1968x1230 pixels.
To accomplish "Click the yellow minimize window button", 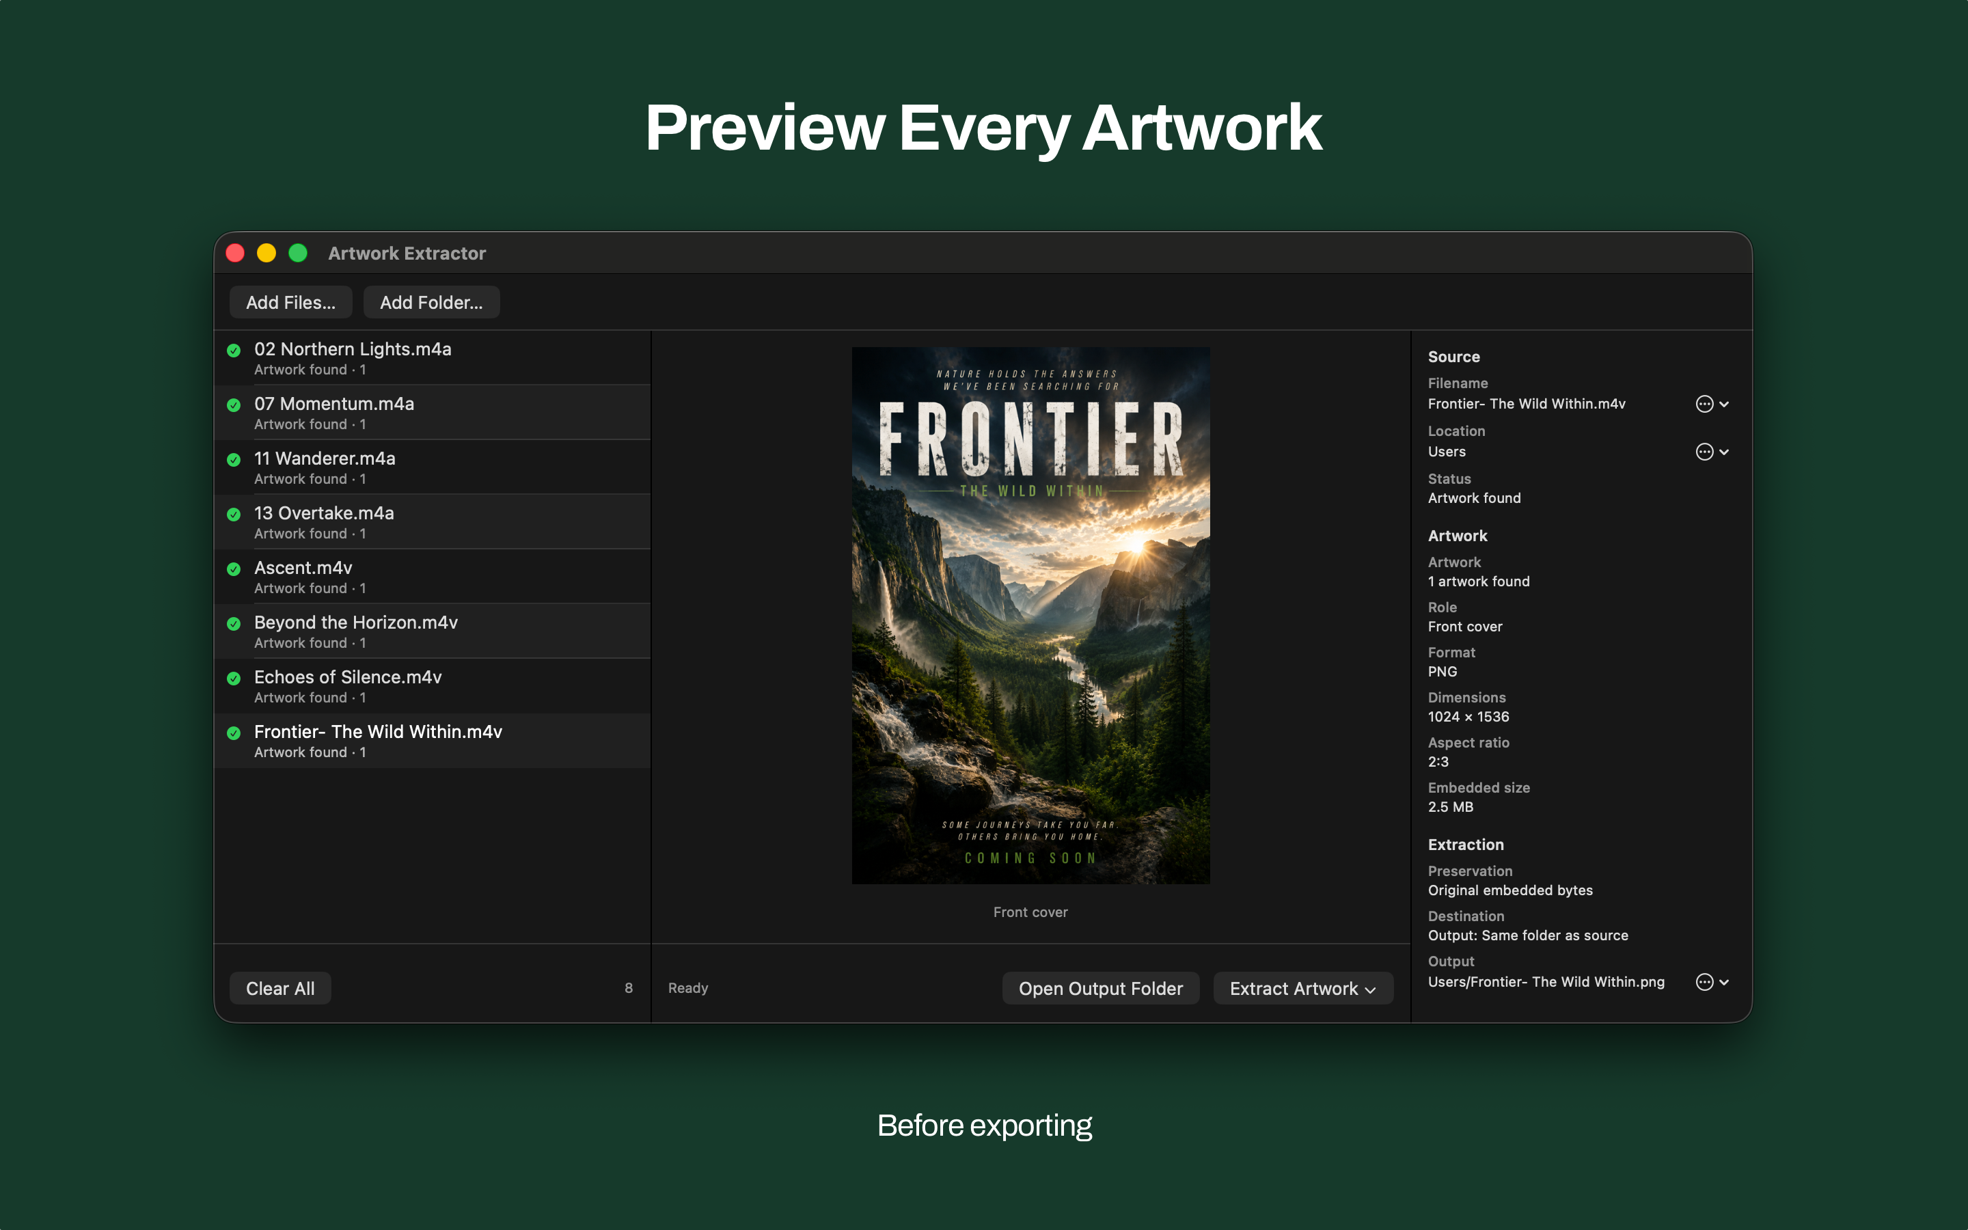I will click(x=266, y=253).
